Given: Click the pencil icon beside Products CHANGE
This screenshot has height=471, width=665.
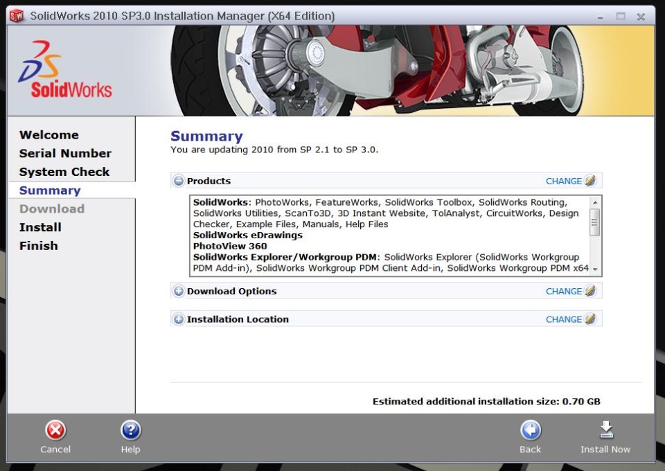Looking at the screenshot, I should tap(590, 181).
